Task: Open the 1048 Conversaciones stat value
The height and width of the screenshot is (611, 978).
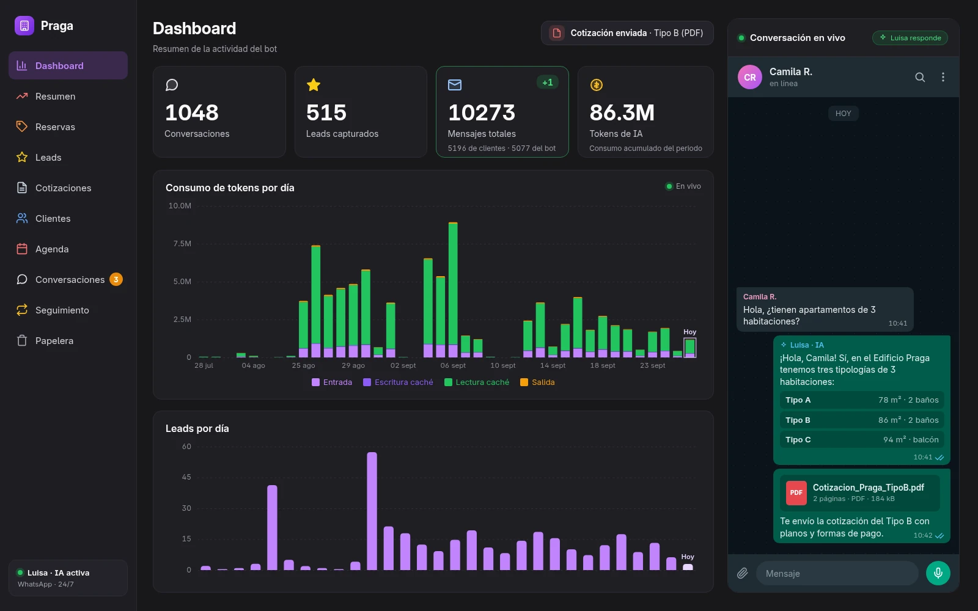Action: [x=192, y=112]
